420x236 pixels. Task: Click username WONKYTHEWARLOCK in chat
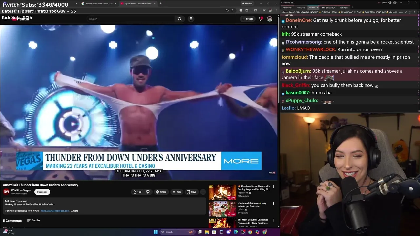[311, 49]
